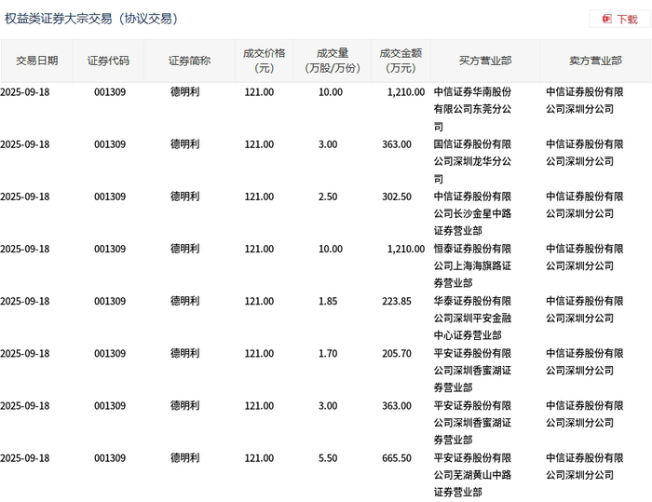652x502 pixels.
Task: Select buyer 中信证券长沙金星中路证券营业部
Action: click(472, 213)
